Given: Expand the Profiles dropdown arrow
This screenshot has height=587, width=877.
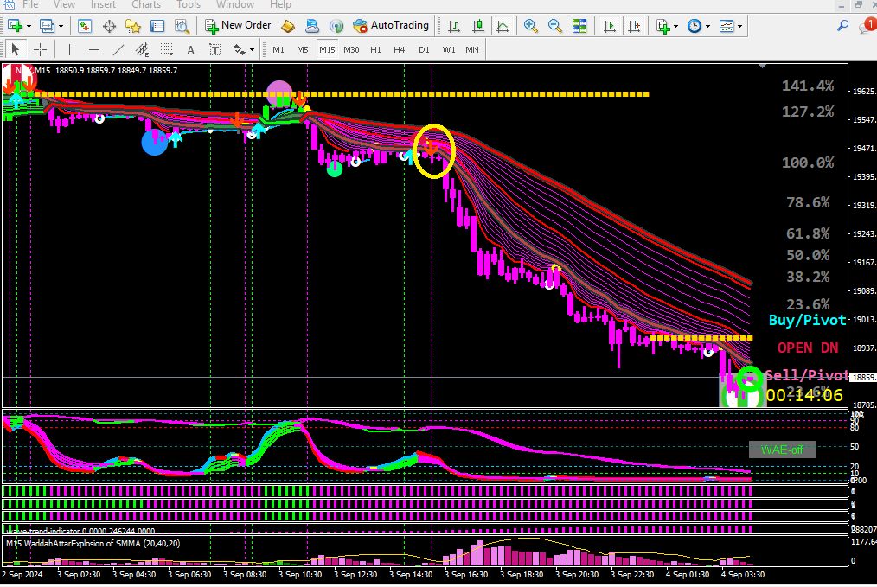Looking at the screenshot, I should tap(61, 26).
